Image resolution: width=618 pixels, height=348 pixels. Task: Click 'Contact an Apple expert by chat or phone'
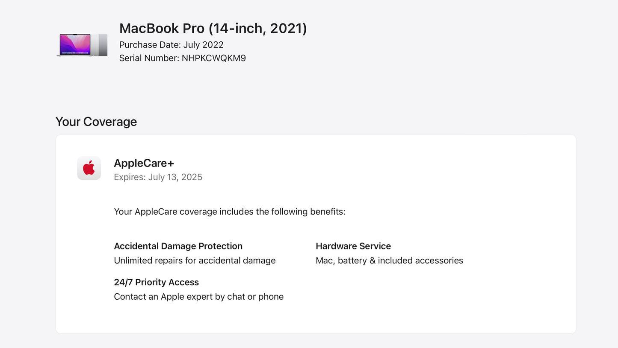click(x=198, y=297)
